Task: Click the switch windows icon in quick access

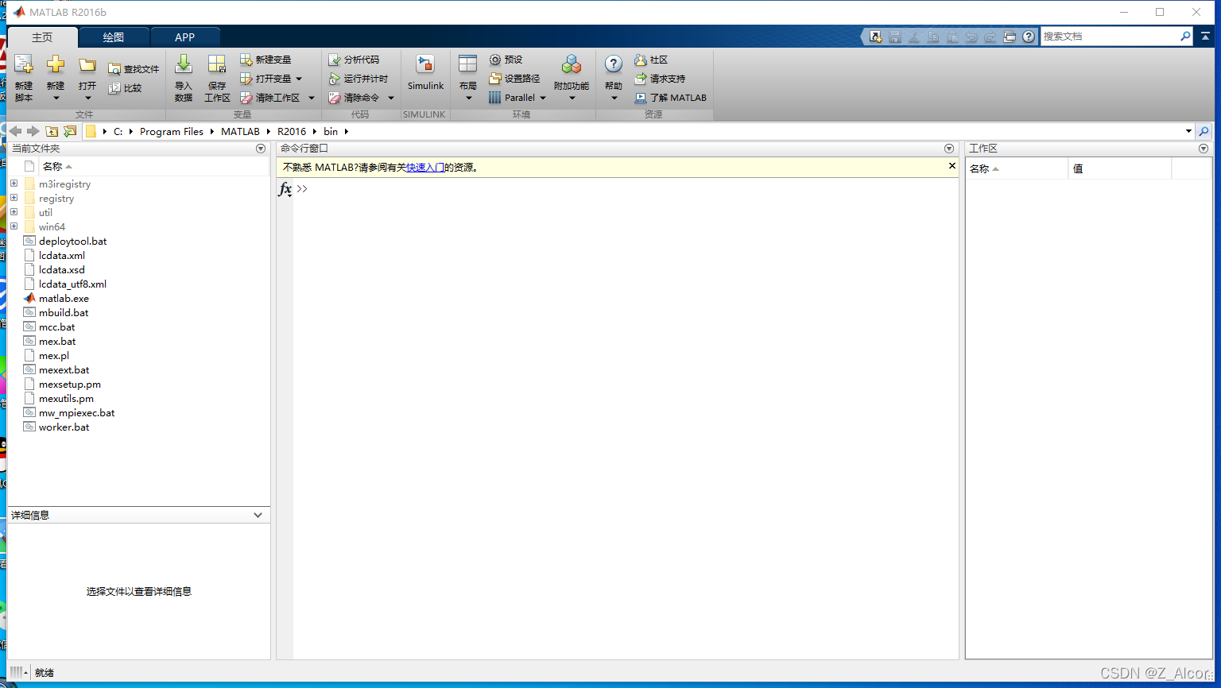Action: 1010,37
